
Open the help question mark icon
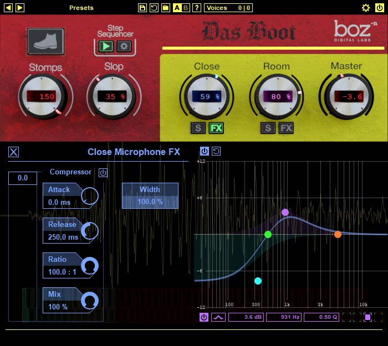click(x=197, y=8)
